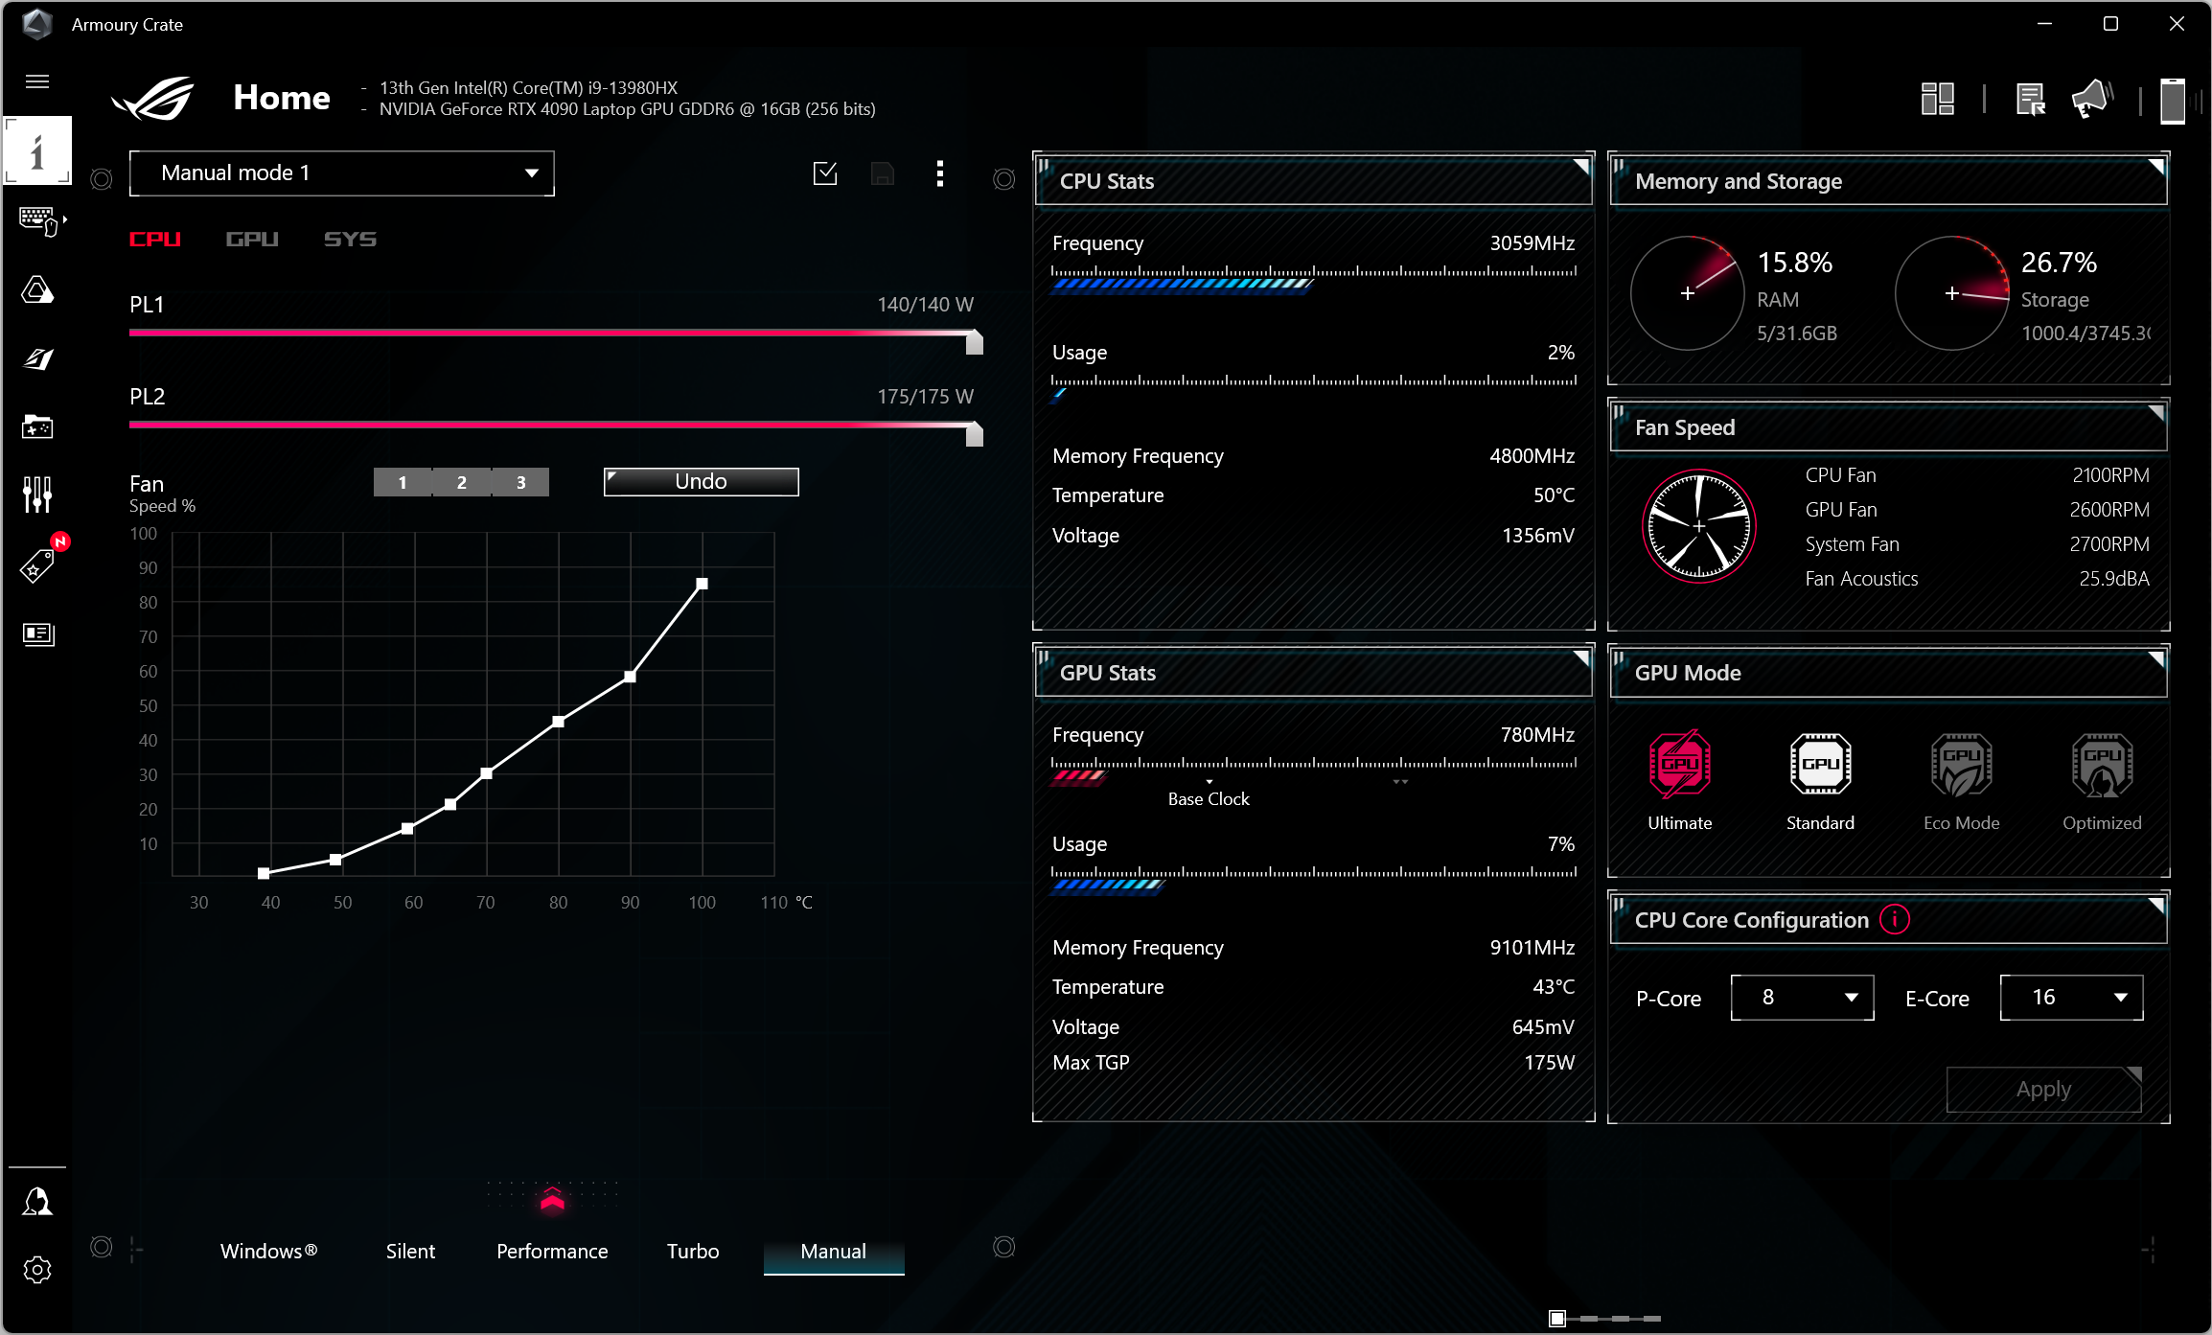The image size is (2212, 1335).
Task: Expand the Manual mode 1 profile dropdown
Action: coord(341,173)
